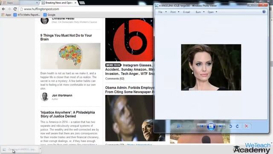Image resolution: width=273 pixels, height=154 pixels.
Task: Open the ANGELINA jpg download item
Action: pos(20,149)
